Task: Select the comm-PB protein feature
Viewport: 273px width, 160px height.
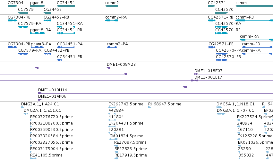Action: (x=257, y=47)
